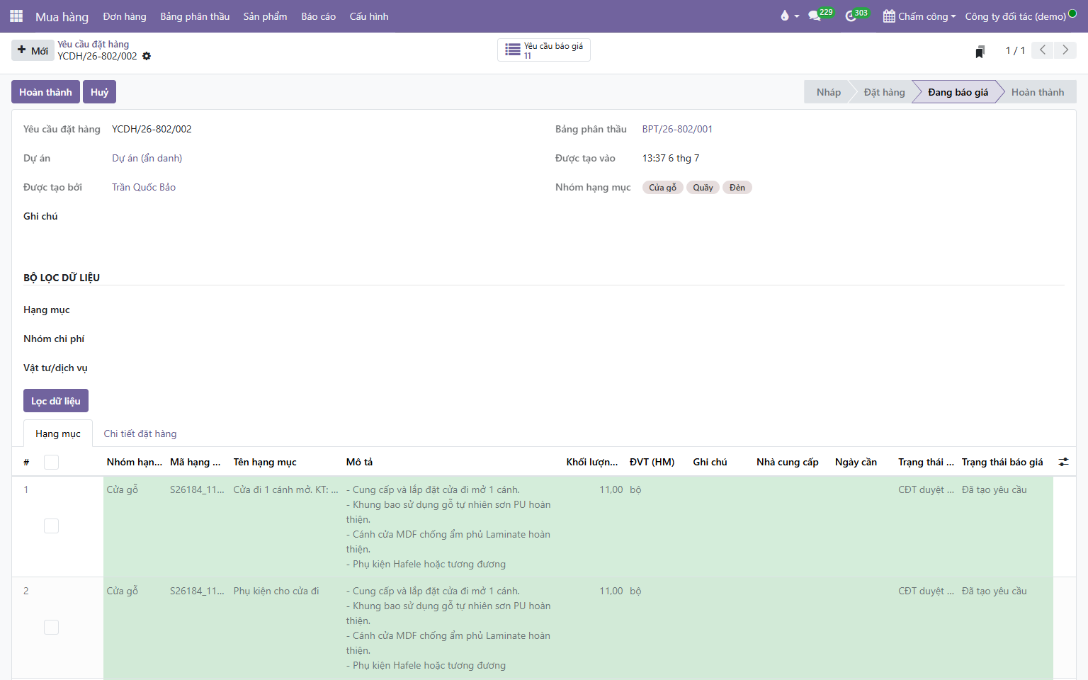Image resolution: width=1088 pixels, height=680 pixels.
Task: Open the Sản phẩm menu
Action: (x=265, y=16)
